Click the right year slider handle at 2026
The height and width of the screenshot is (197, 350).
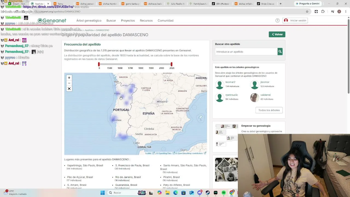click(171, 64)
